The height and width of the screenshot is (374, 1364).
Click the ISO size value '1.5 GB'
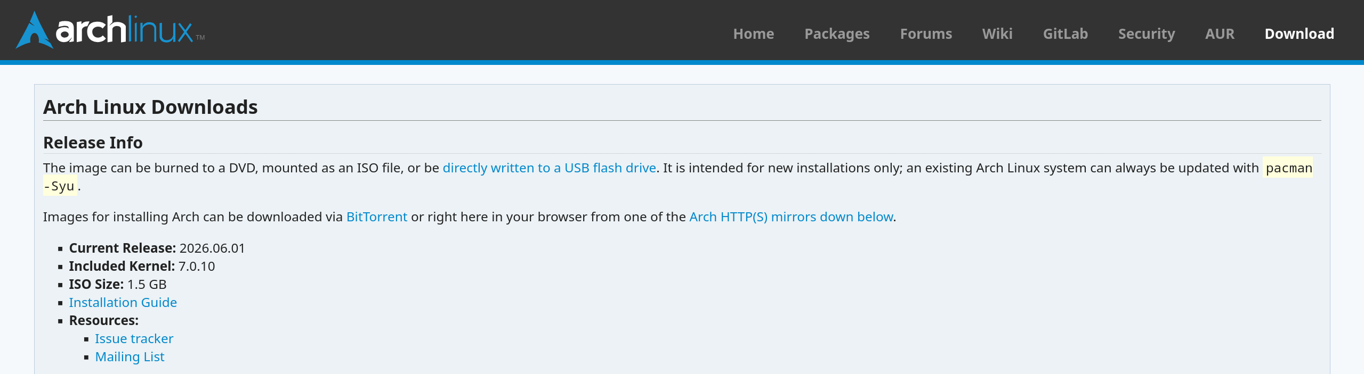(x=147, y=285)
